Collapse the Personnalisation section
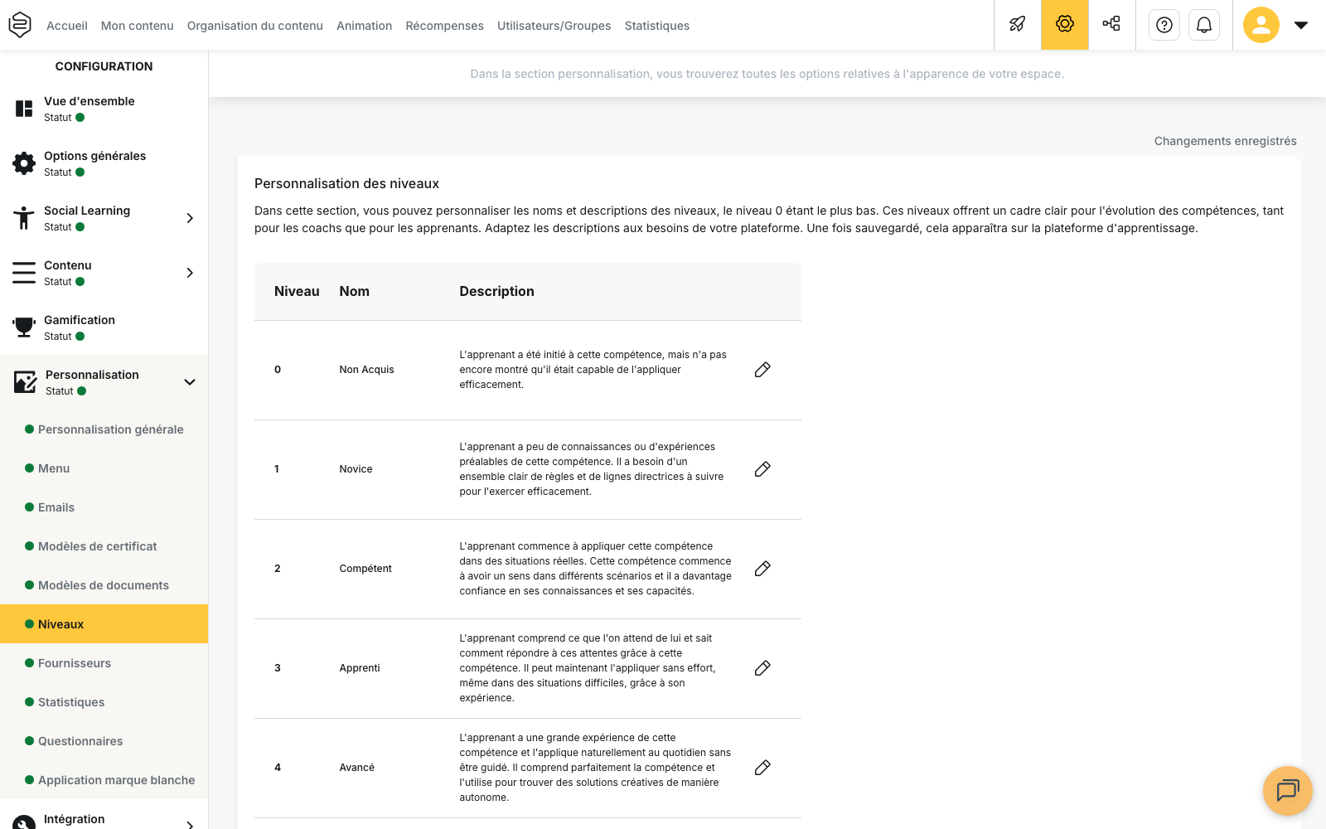Screen dimensions: 1326x829 (x=190, y=382)
